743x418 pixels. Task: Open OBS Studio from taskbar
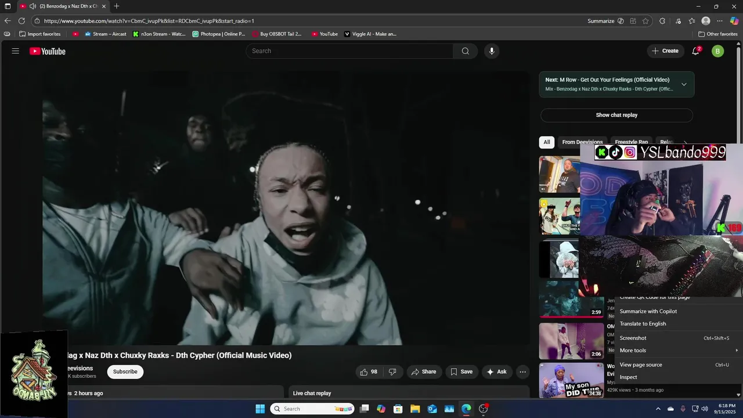pos(484,409)
